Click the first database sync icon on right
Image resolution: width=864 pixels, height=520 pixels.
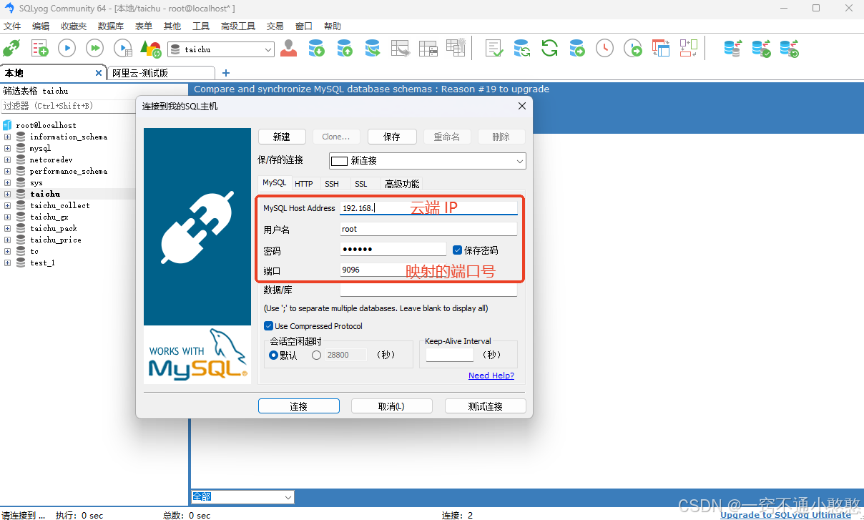point(732,48)
